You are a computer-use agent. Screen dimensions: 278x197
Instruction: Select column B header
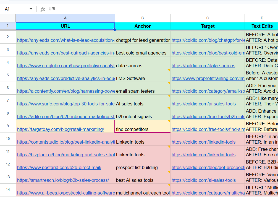point(143,18)
